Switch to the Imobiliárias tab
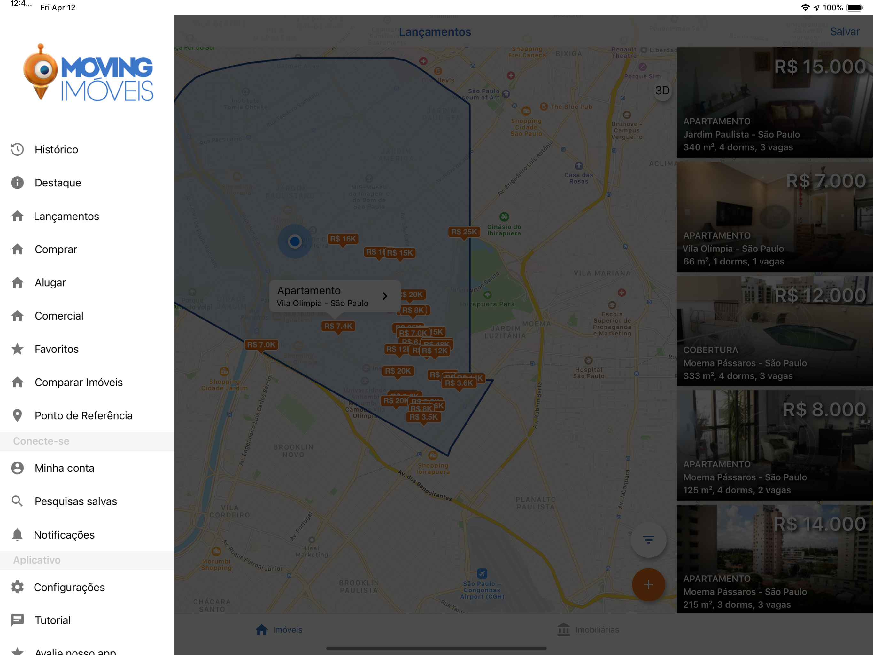873x655 pixels. pos(588,630)
